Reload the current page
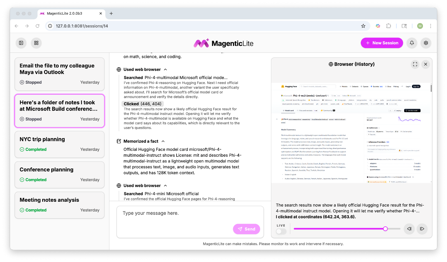This screenshot has height=262, width=447. 38,26
